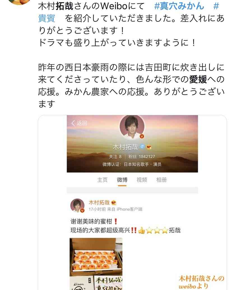Image resolution: width=232 pixels, height=290 pixels.
Task: Open the 相册 tab
Action: pos(161,180)
